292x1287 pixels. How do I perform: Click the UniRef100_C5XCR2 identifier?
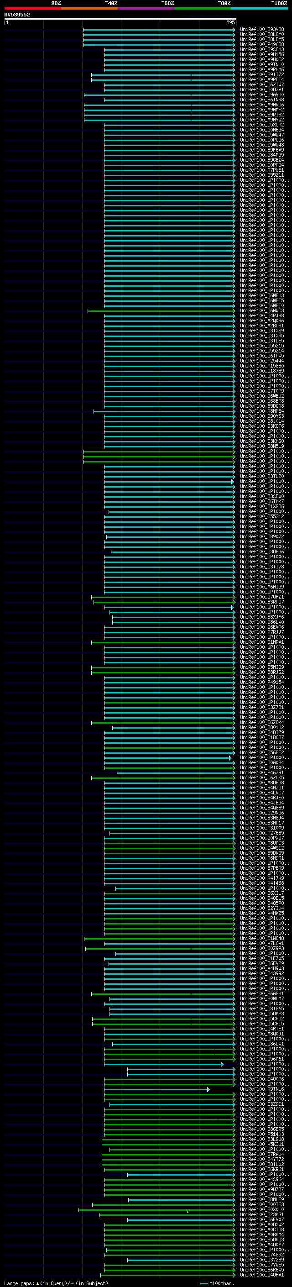coord(262,125)
